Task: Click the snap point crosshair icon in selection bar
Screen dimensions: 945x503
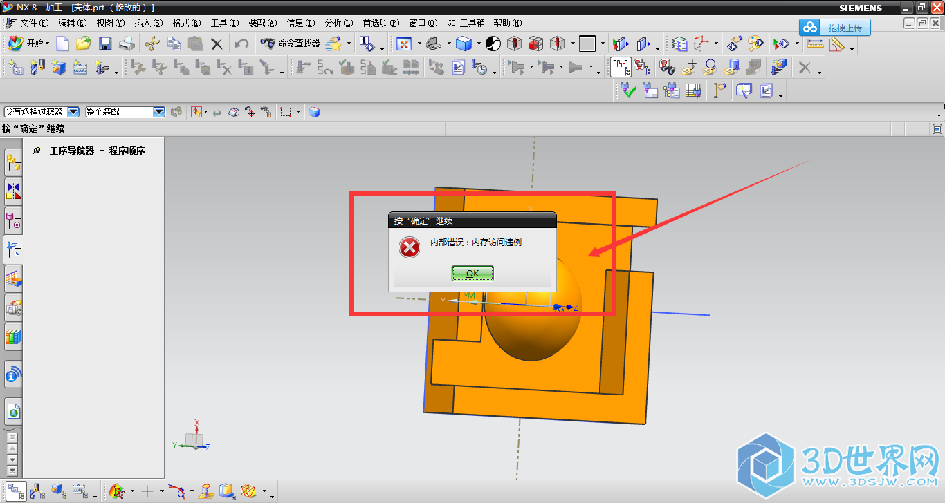Action: point(196,112)
